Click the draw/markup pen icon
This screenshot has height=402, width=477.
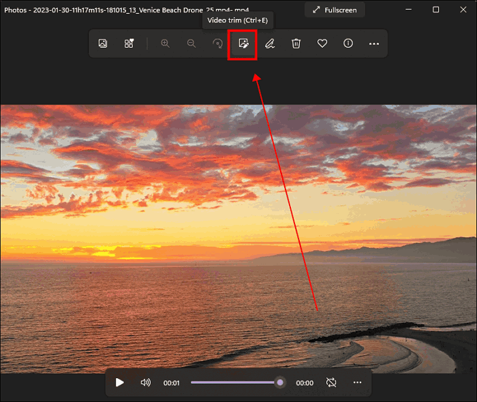pos(270,44)
